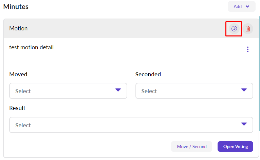Image resolution: width=260 pixels, height=160 pixels.
Task: Click the purple arrow in Result field
Action: pos(244,124)
